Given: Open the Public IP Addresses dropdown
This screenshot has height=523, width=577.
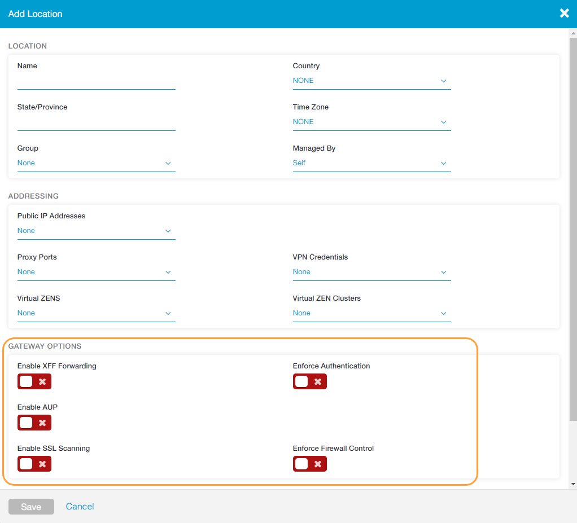Looking at the screenshot, I should (96, 231).
